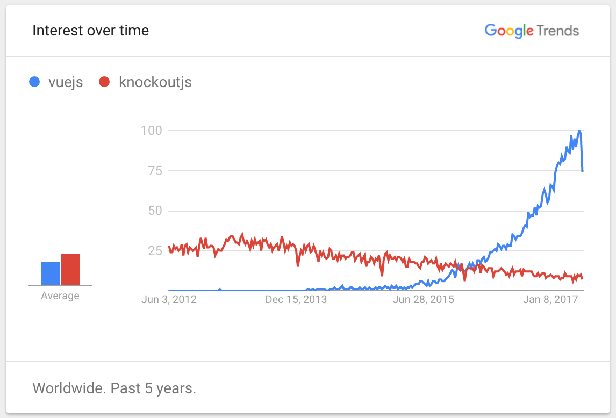Select the knockoutjs legend label
Viewport: 616px width, 418px height.
(155, 82)
